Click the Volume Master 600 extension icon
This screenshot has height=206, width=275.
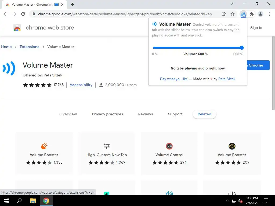tap(243, 14)
